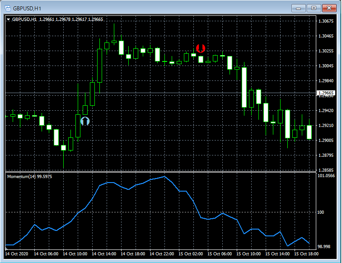
Task: Click the current price tag 1.29665
Action: (x=325, y=93)
